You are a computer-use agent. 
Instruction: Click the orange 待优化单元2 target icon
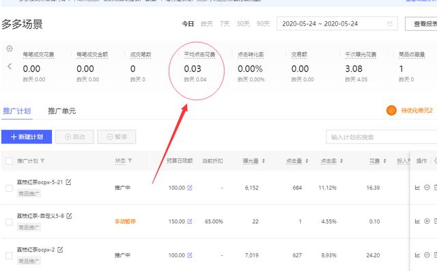(391, 111)
